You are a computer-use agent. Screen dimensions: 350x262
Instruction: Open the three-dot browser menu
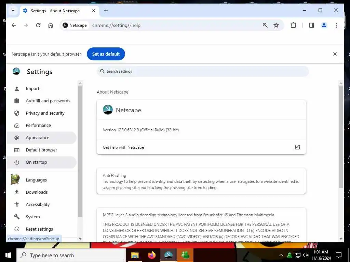[336, 25]
